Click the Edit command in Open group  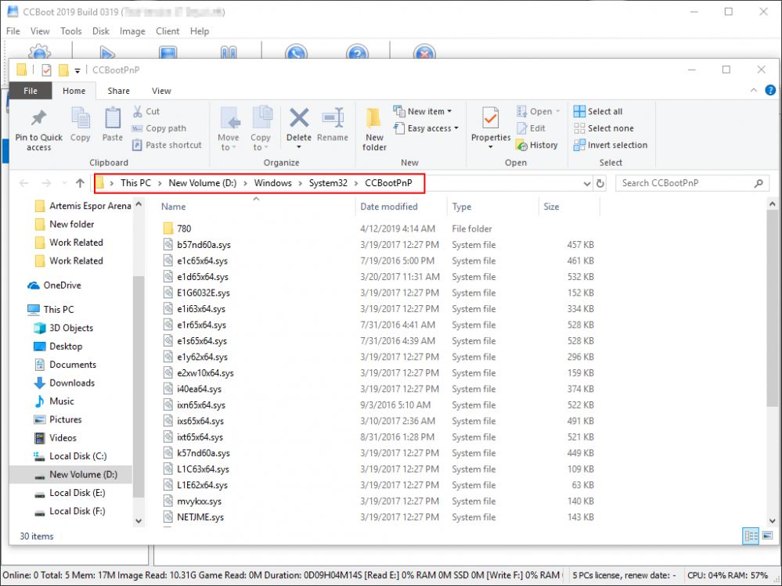(x=532, y=128)
